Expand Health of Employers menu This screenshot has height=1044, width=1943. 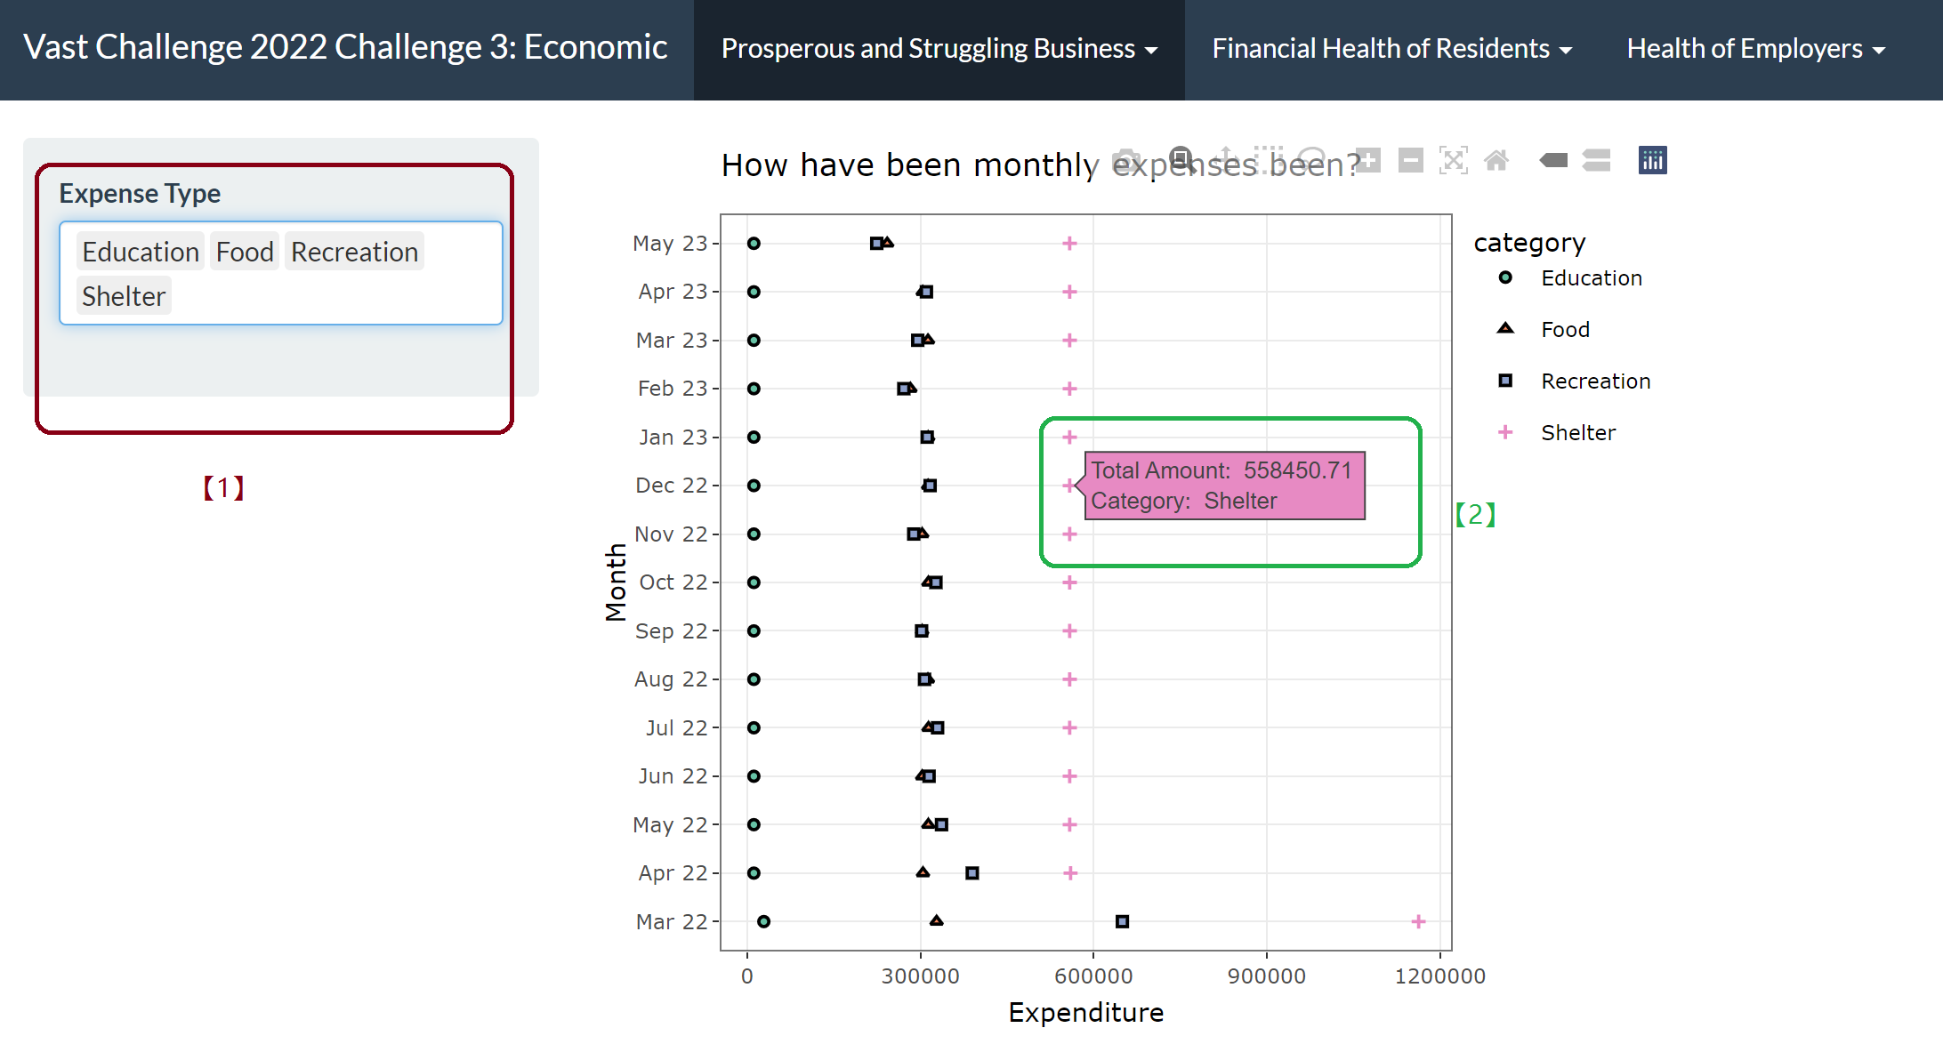(x=1755, y=49)
